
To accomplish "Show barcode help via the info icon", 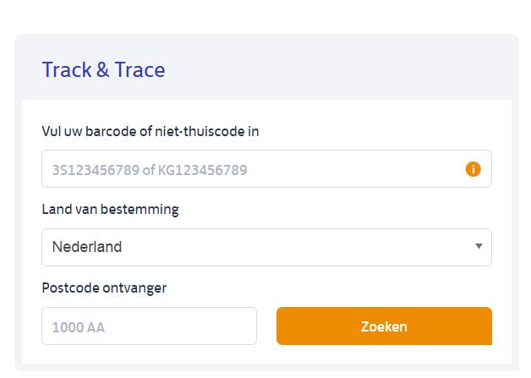I will point(473,169).
